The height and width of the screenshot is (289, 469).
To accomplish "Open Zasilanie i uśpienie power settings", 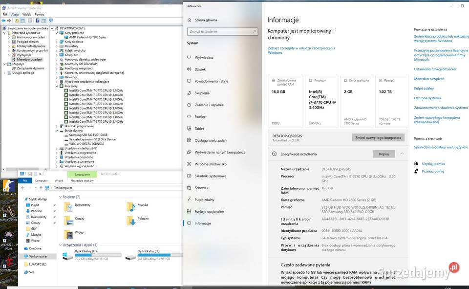I will pyautogui.click(x=189, y=105).
